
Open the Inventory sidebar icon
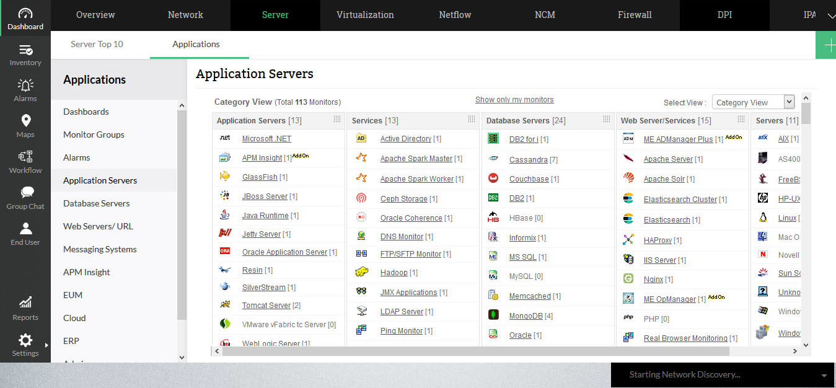pos(25,50)
